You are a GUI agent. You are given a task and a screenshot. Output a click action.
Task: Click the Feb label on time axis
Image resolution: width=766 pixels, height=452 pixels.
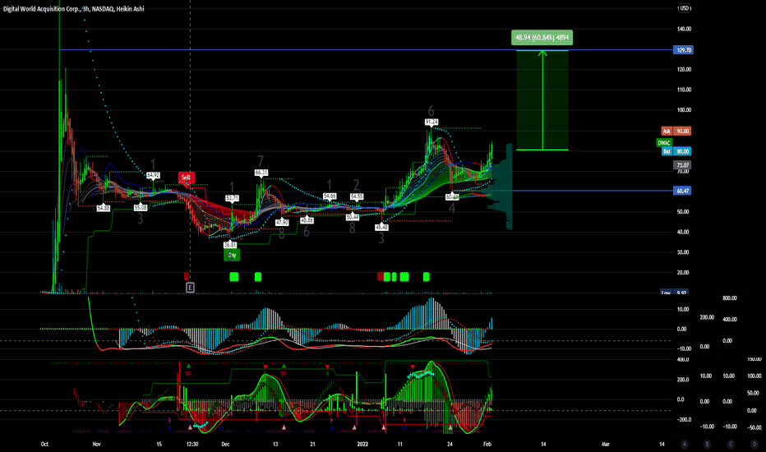[x=487, y=444]
